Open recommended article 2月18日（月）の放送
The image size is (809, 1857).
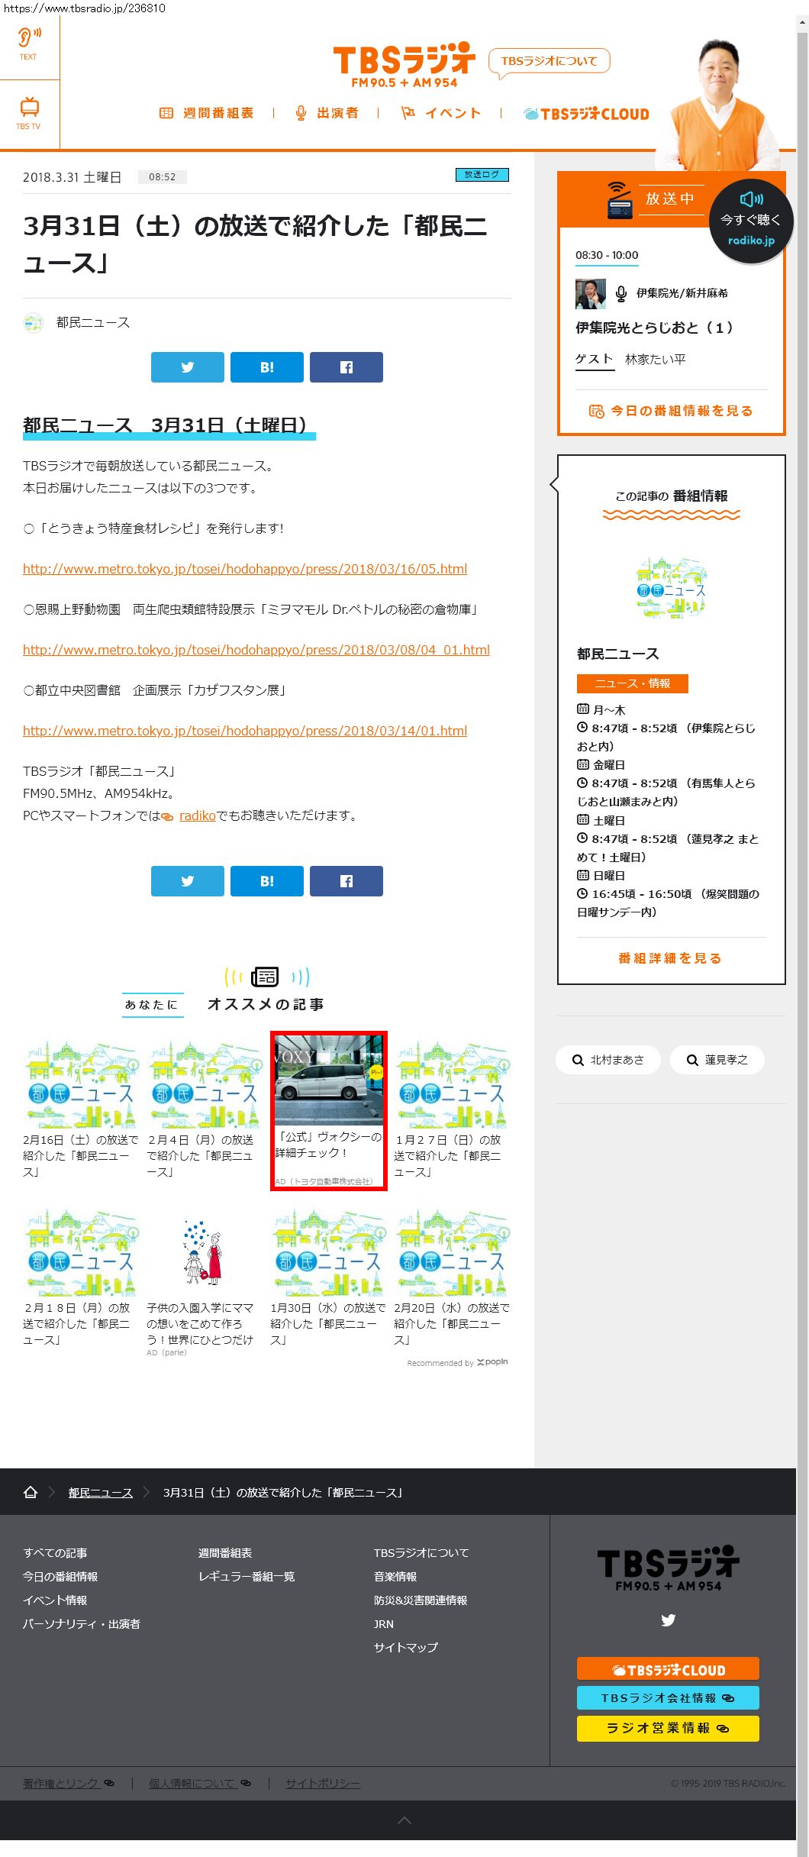(x=81, y=1277)
